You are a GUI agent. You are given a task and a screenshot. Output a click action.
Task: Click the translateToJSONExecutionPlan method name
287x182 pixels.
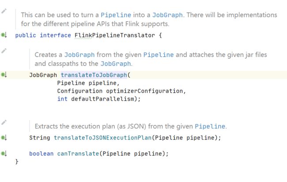pos(103,138)
